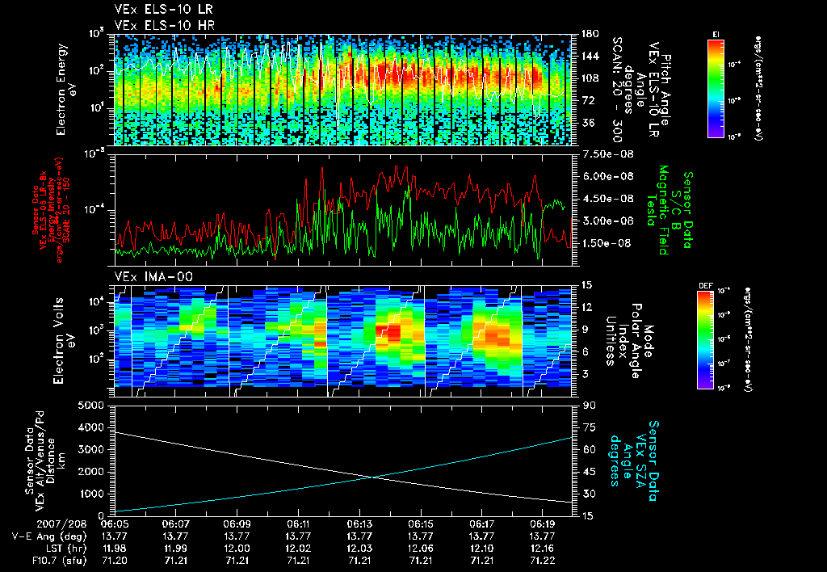Click the ELS electron energy spectrogram panel
The width and height of the screenshot is (827, 572).
(343, 90)
